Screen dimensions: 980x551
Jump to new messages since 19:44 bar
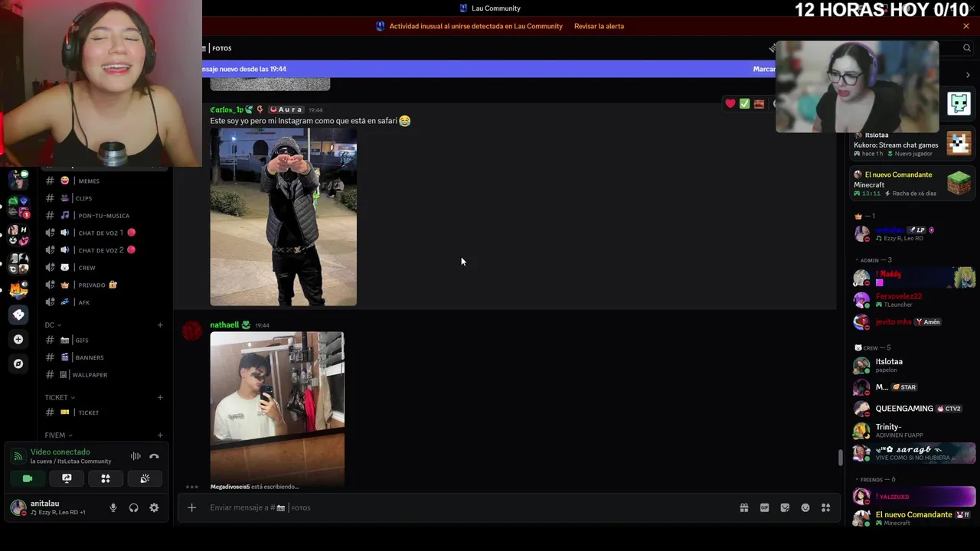point(490,69)
